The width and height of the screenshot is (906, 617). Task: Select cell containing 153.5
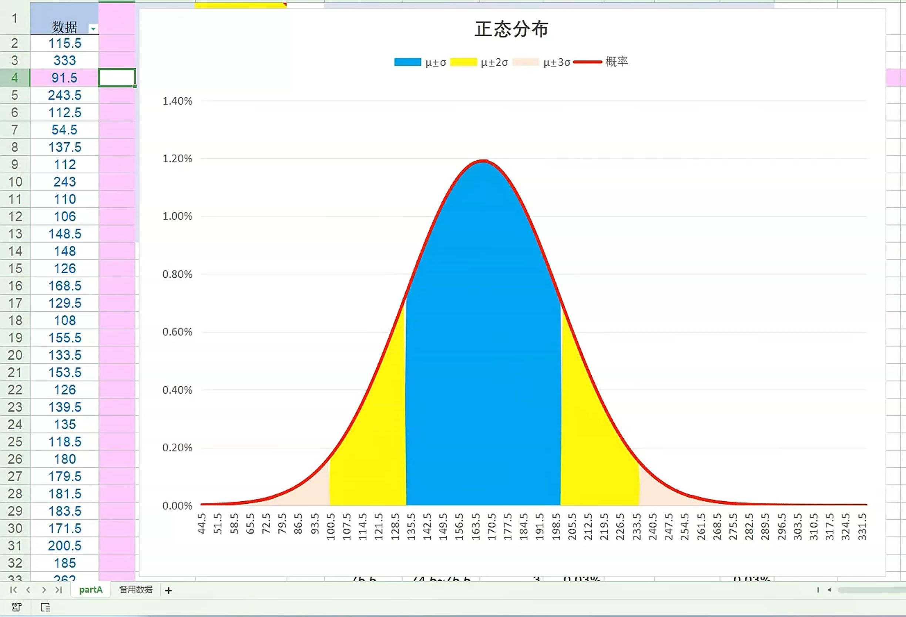tap(64, 372)
